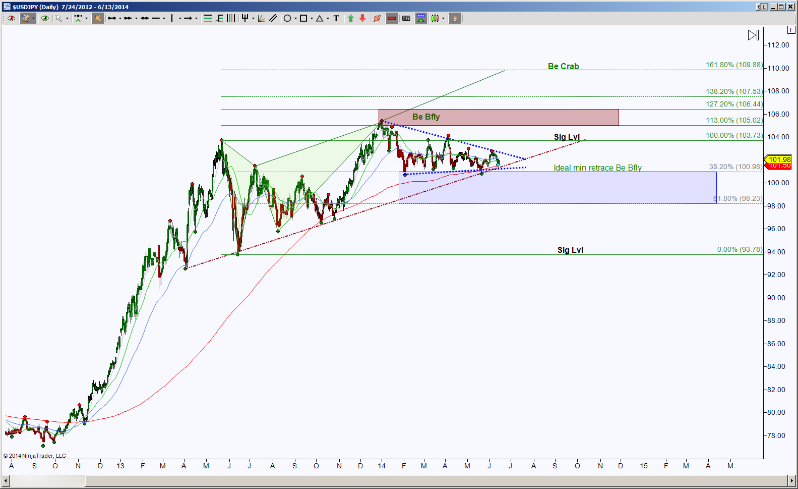Select the vertical line tool

click(172, 18)
